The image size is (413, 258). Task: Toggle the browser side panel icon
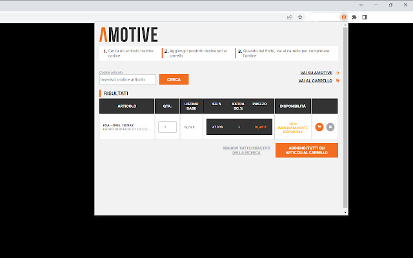365,17
